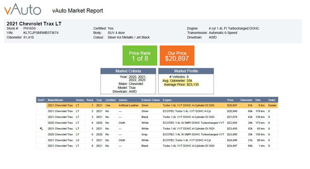Viewport: 310px width, 169px height.
Task: Click the 2021 Chevrolet Trax LT heading
Action: pyautogui.click(x=34, y=24)
